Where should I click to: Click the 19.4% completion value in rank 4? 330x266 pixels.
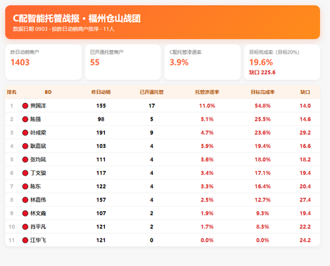click(263, 146)
